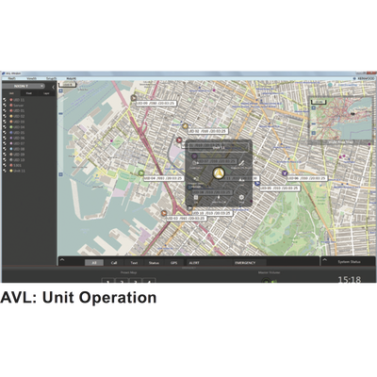The height and width of the screenshot is (377, 377).
Task: Switch to the Unit tab
Action: (11, 93)
